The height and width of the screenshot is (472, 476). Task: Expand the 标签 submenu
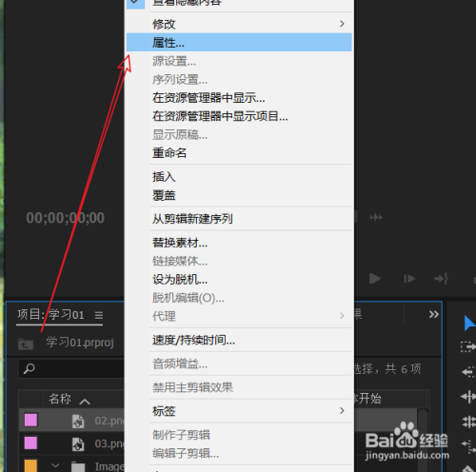click(239, 411)
